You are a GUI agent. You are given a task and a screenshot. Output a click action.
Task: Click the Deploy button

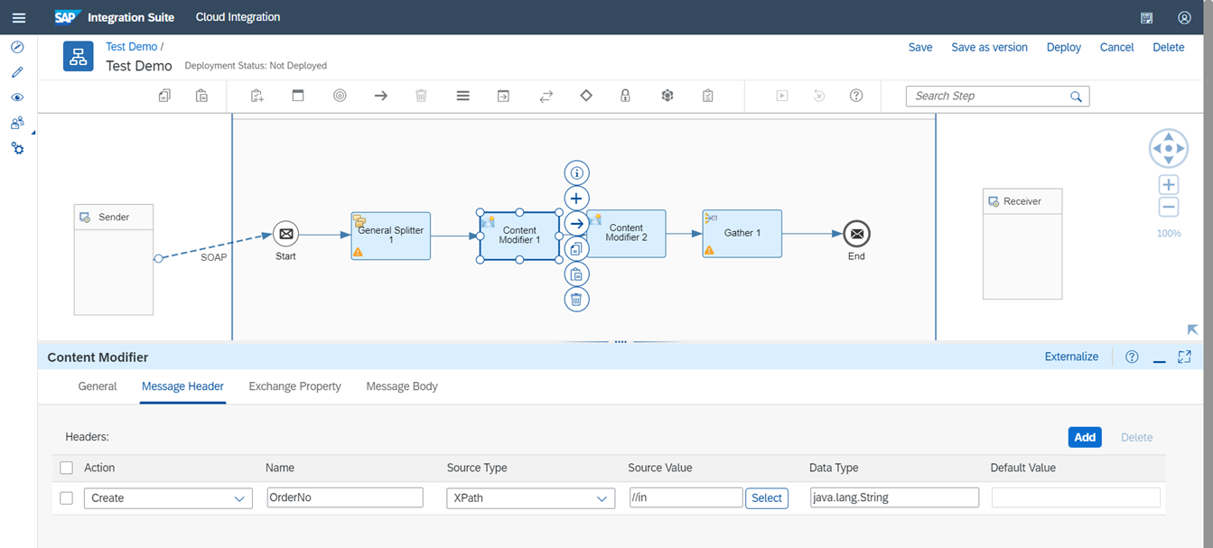1063,47
